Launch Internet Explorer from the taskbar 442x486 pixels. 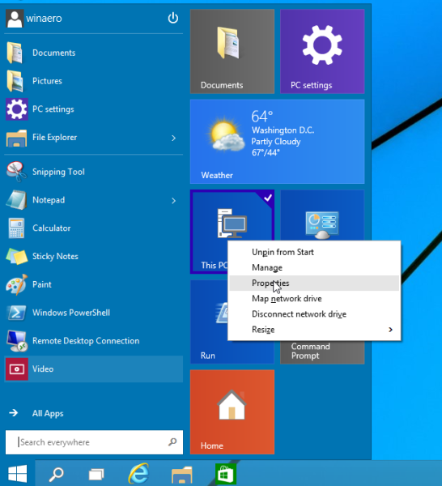point(138,473)
